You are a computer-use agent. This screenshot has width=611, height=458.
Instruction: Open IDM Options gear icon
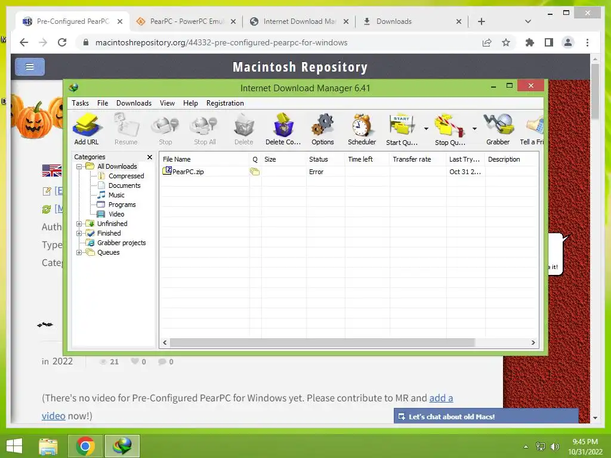(323, 129)
